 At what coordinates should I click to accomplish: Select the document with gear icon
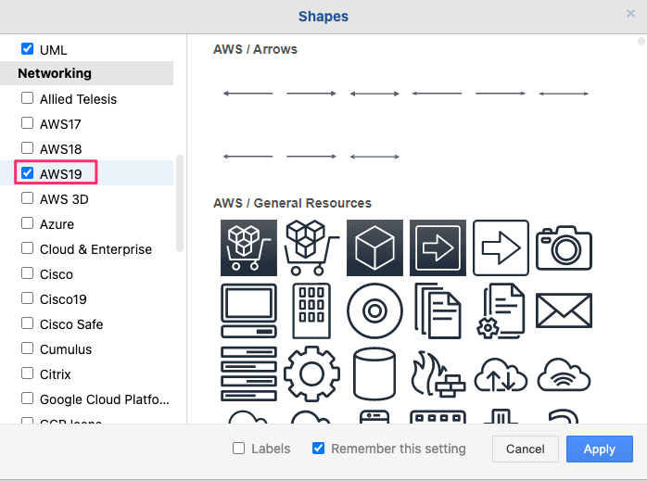pos(501,311)
